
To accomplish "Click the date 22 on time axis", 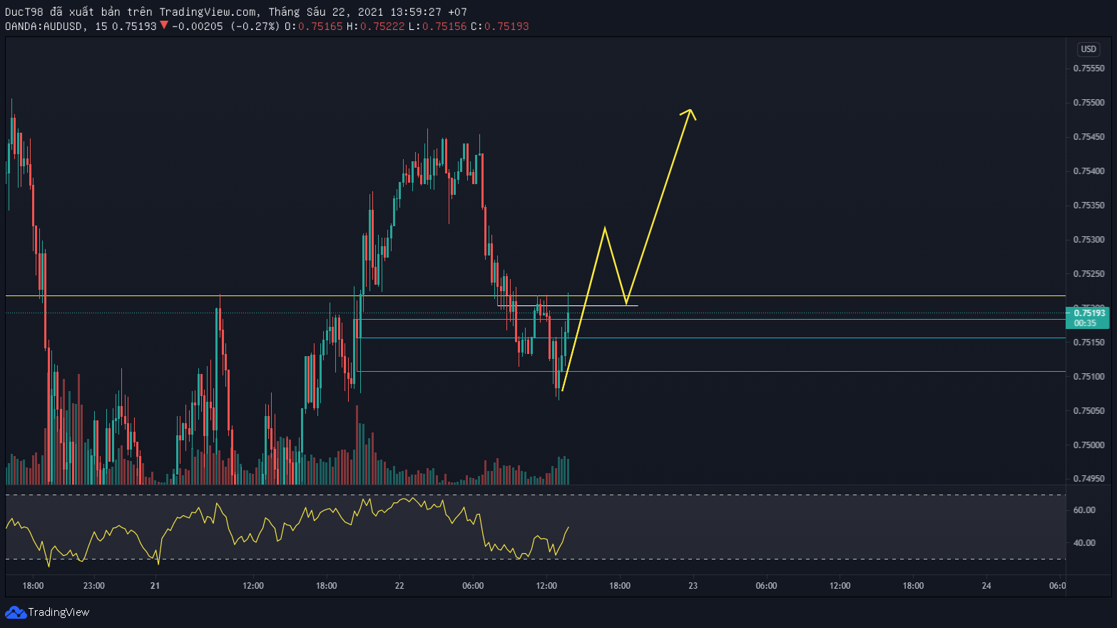I will 399,586.
